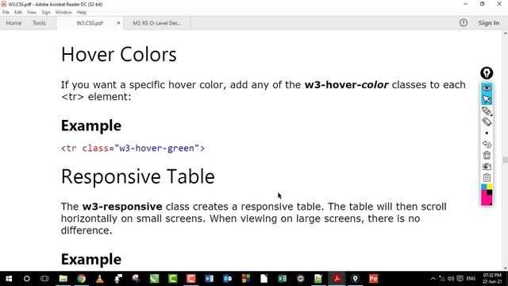Pick the magenta color swatch
Viewport: 508px width, 286px height.
pos(485,199)
